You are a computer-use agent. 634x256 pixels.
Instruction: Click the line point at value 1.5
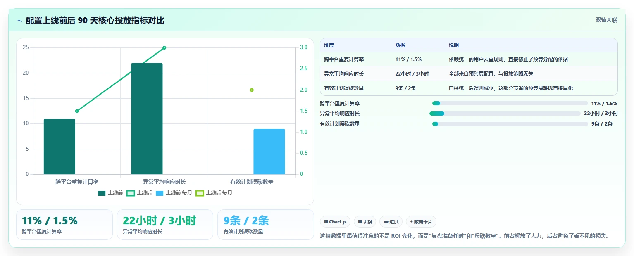[x=77, y=111]
